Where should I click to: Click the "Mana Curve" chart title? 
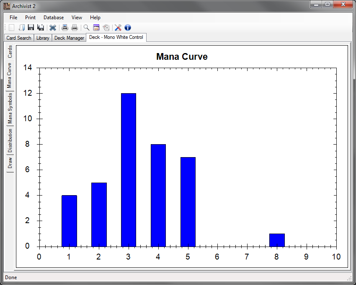pos(182,57)
